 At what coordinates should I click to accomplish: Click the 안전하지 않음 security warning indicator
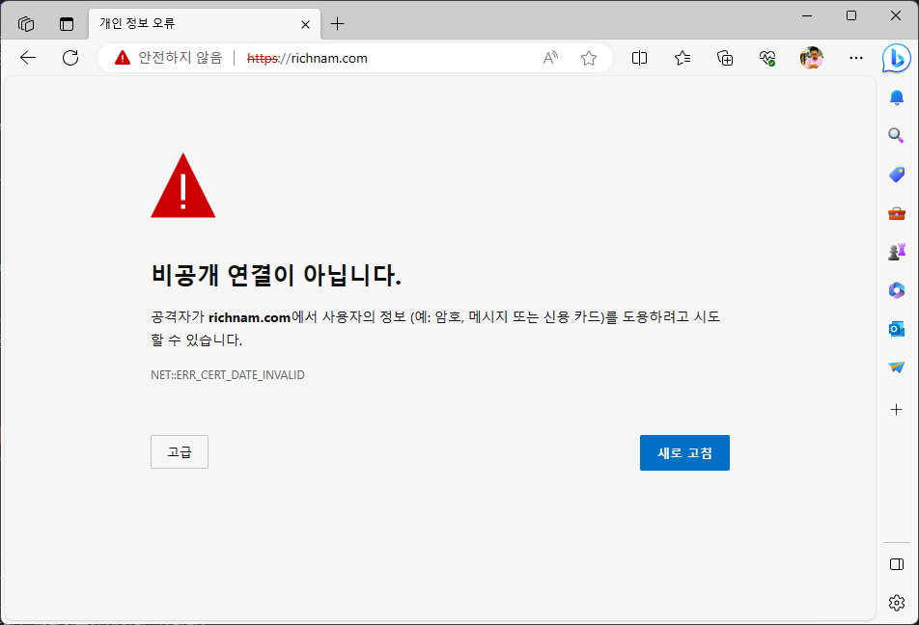pos(168,58)
